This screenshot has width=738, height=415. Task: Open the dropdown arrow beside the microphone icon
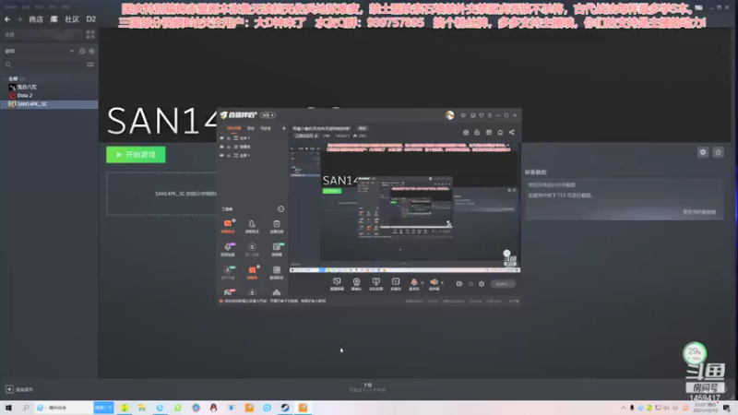click(422, 283)
